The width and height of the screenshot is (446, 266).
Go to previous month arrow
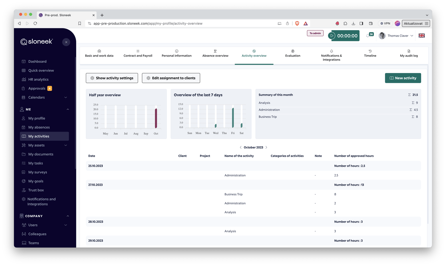point(241,147)
